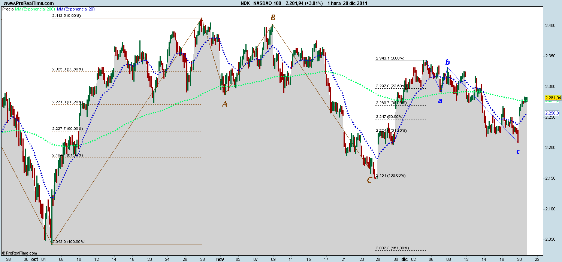Click the '15' date label on time axis

[308, 259]
